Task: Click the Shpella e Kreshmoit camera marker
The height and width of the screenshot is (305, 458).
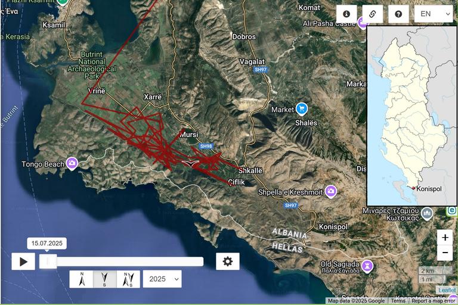Action: coord(330,191)
